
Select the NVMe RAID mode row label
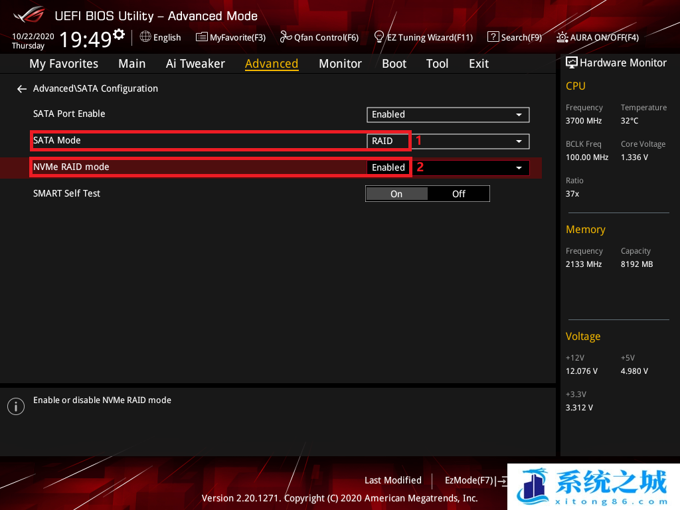pos(71,167)
